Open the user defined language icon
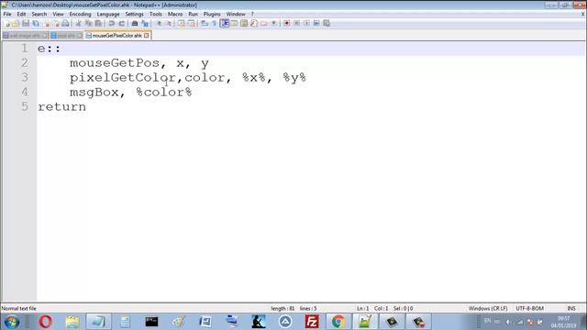The height and width of the screenshot is (330, 587). 234,23
